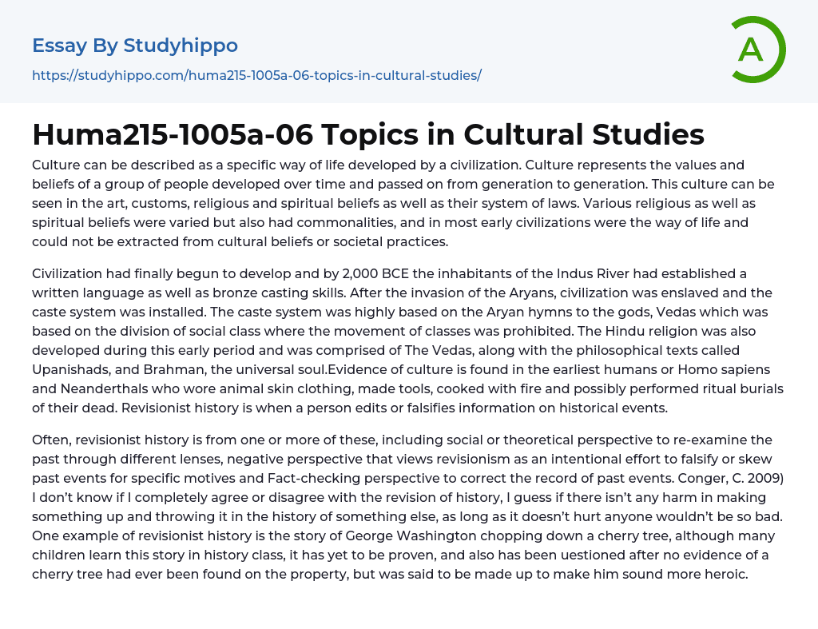
Task: Click the green Studyhippo circular logo
Action: pos(757,50)
